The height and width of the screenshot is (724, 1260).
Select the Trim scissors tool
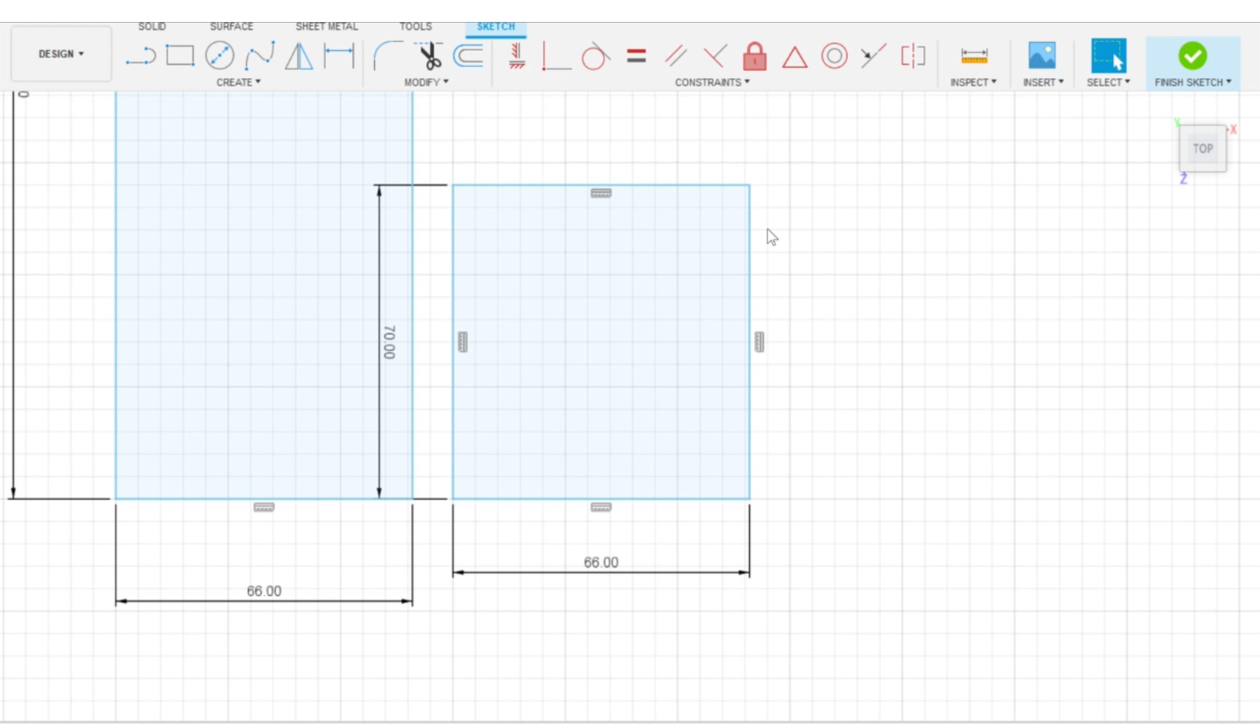click(430, 55)
